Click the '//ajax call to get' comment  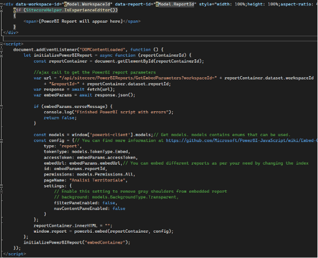coord(95,72)
